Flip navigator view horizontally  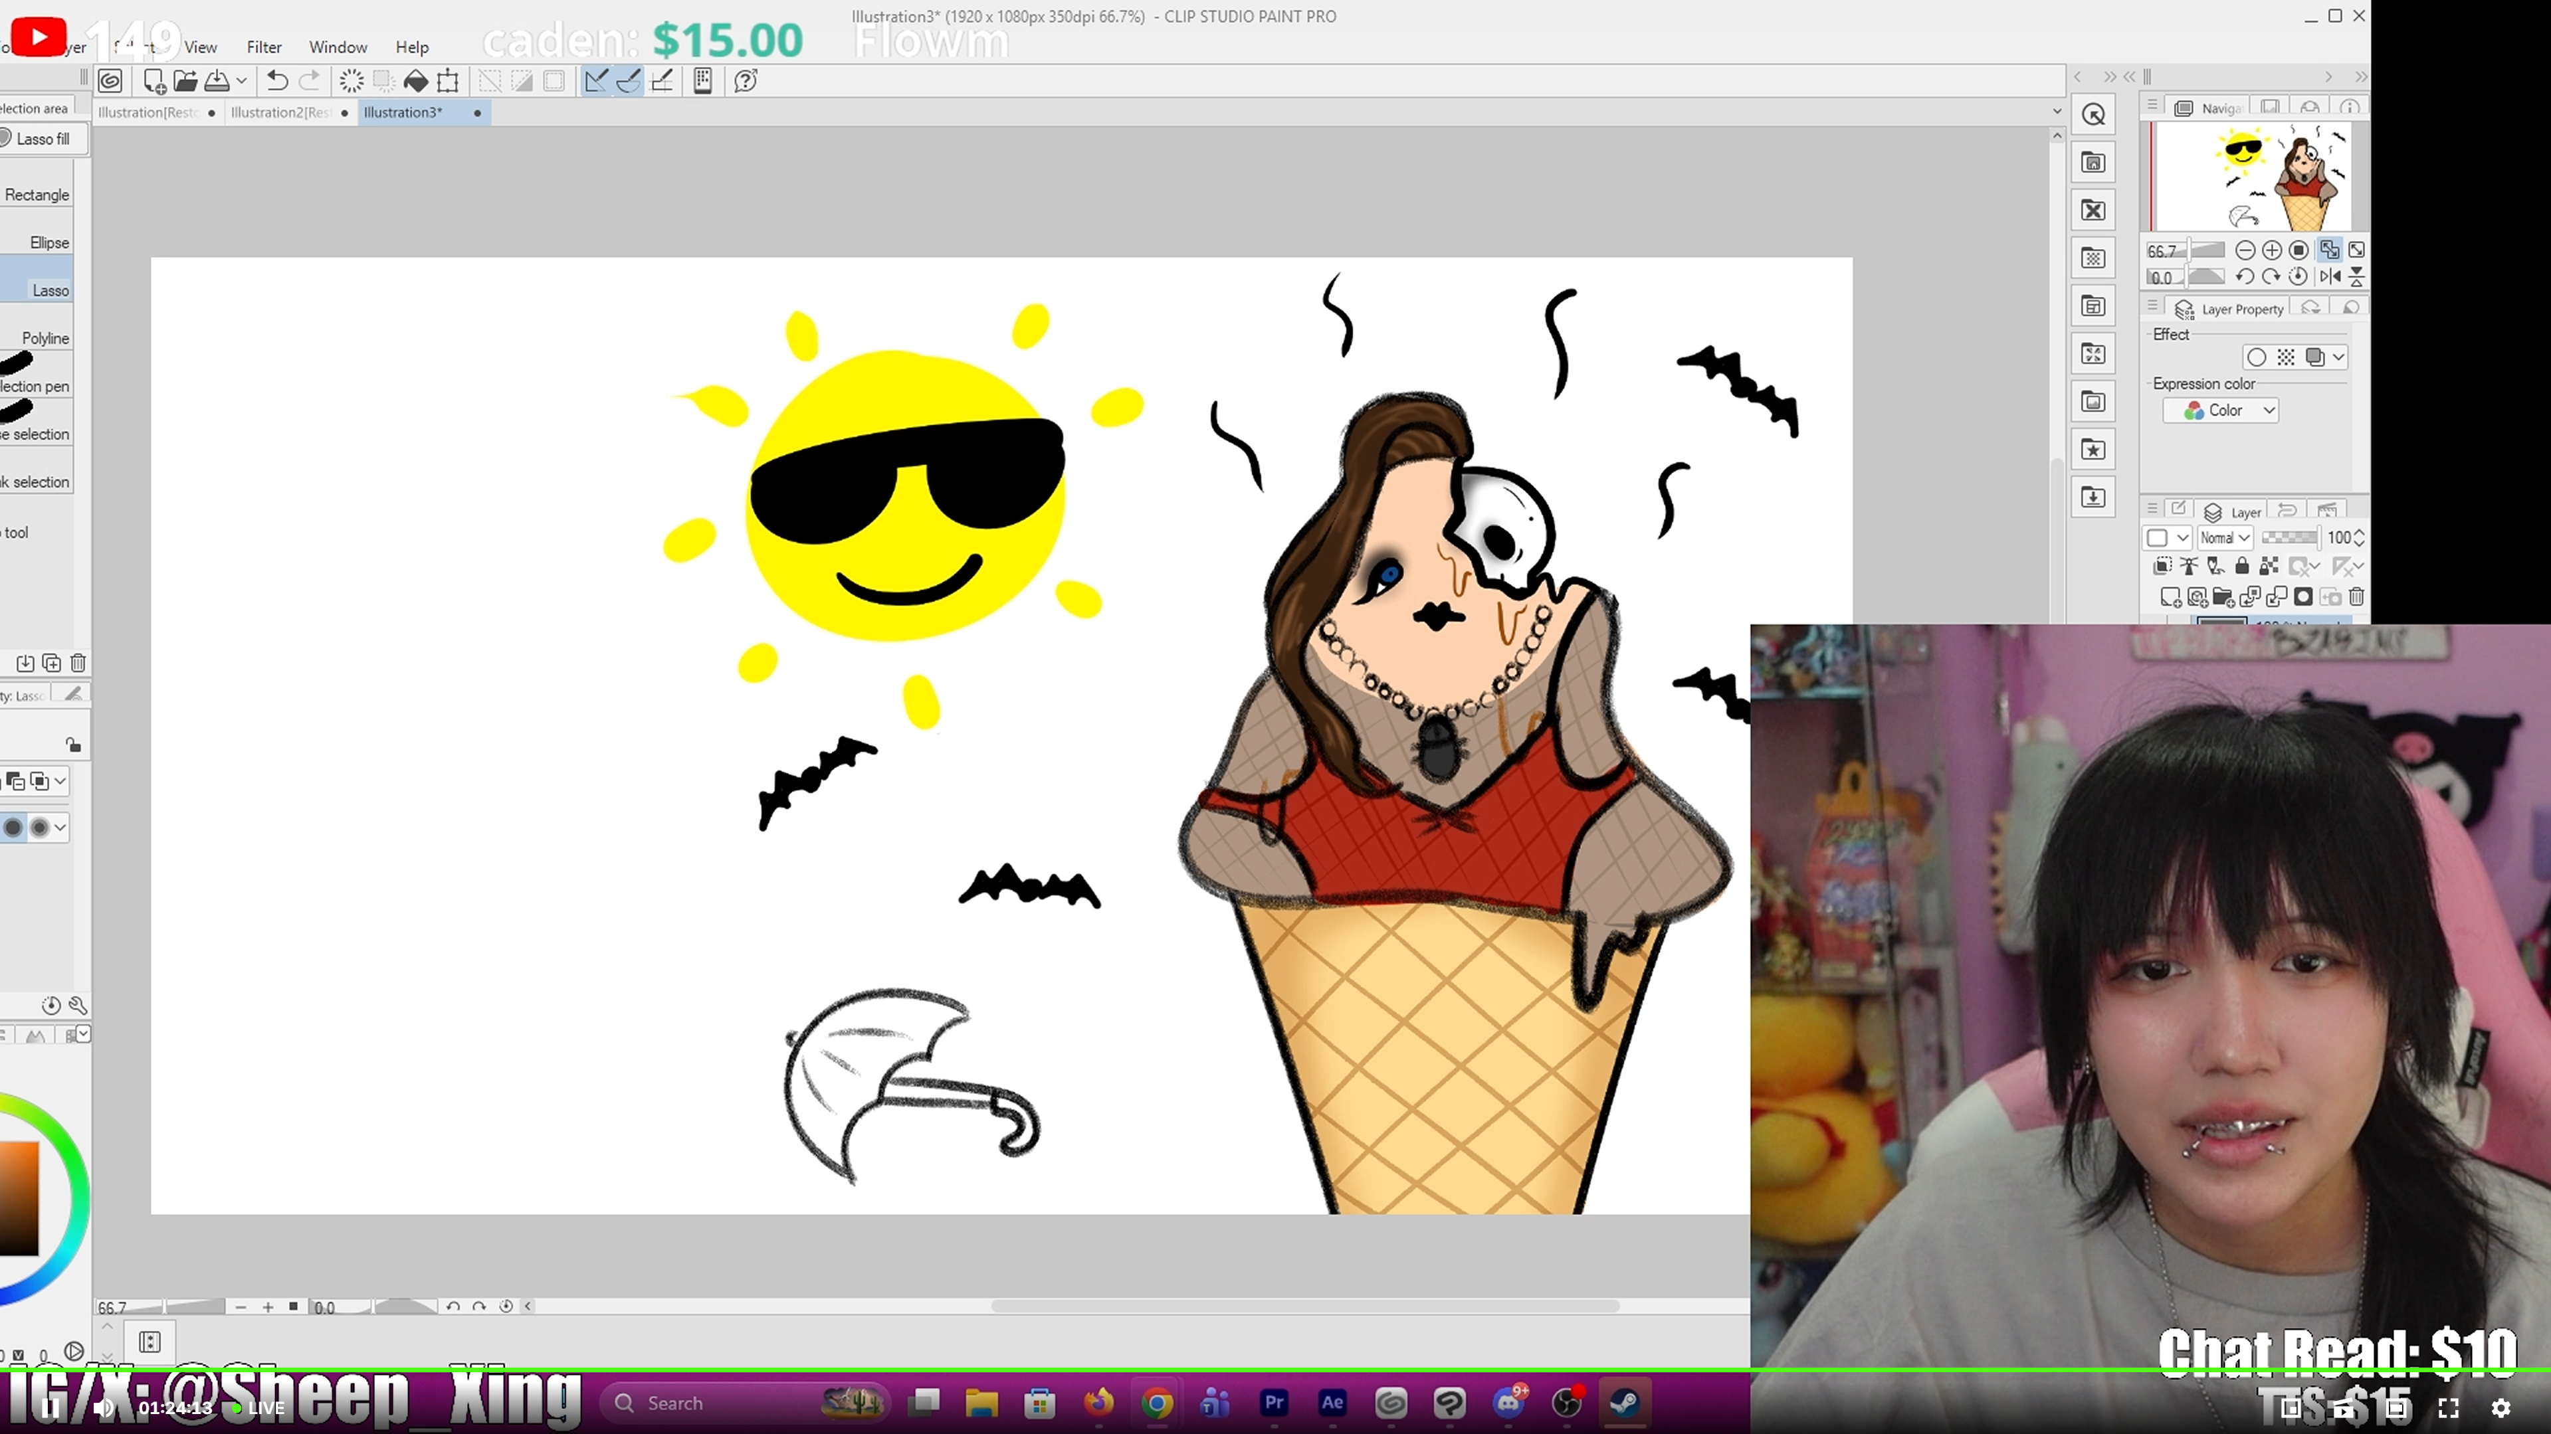click(x=2330, y=277)
